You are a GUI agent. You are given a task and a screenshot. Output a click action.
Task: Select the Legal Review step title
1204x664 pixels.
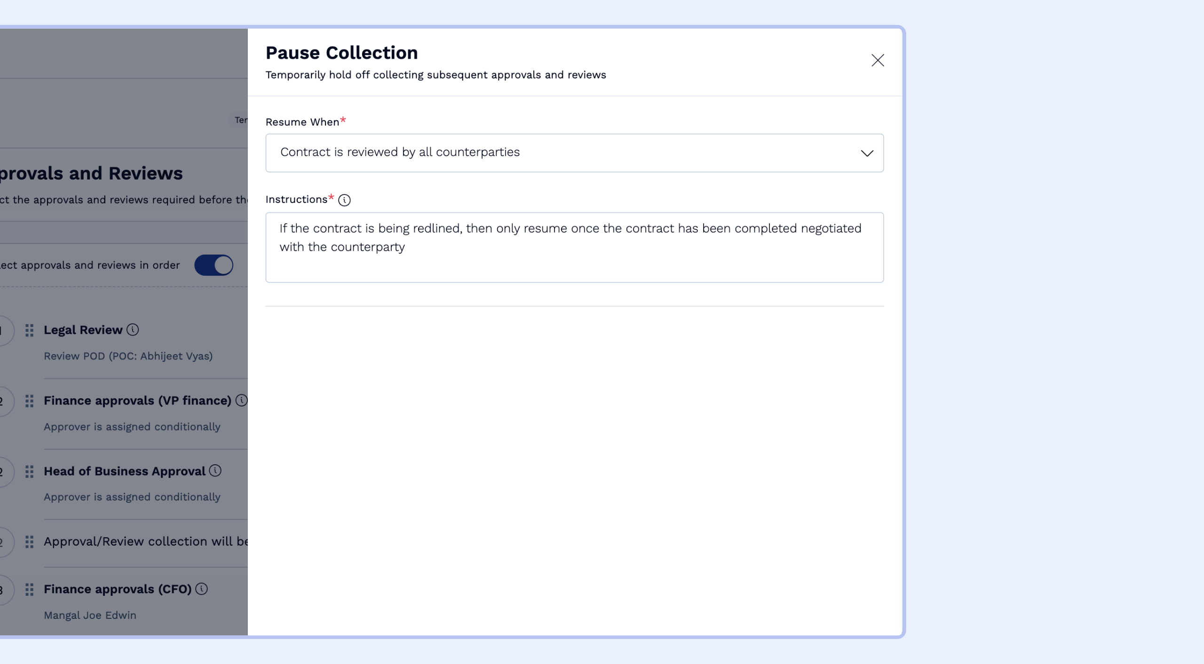click(x=83, y=330)
